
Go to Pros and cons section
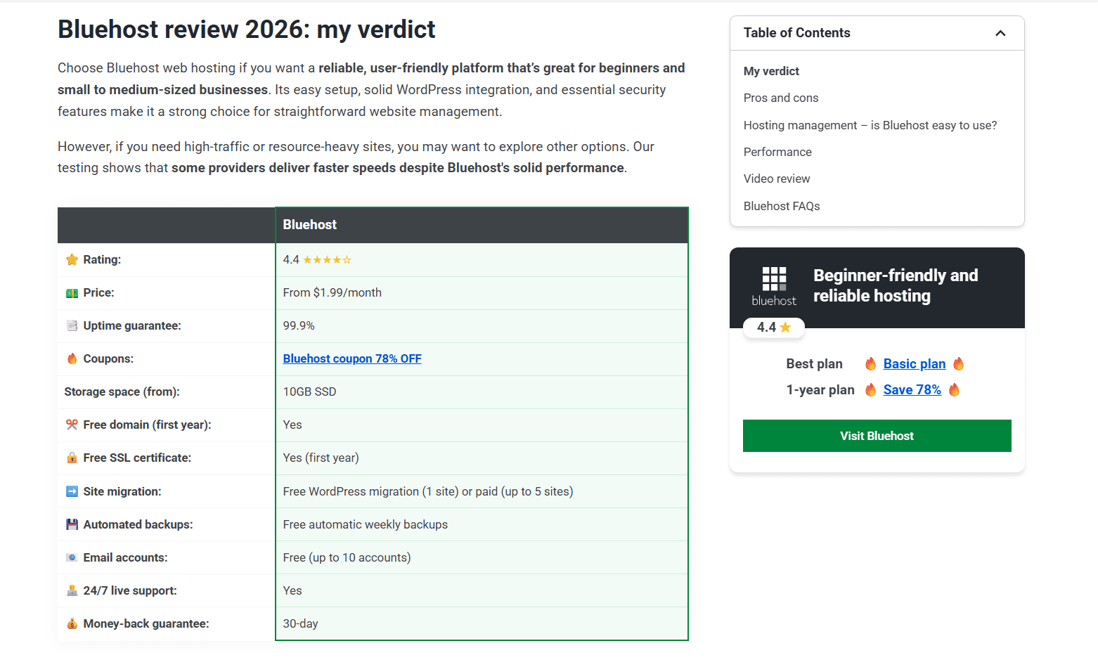pyautogui.click(x=781, y=98)
